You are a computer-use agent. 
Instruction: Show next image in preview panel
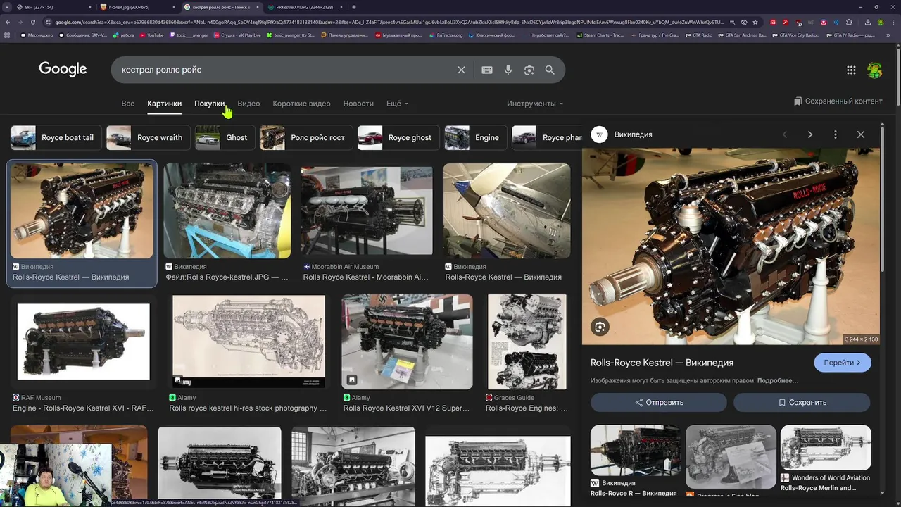(810, 134)
